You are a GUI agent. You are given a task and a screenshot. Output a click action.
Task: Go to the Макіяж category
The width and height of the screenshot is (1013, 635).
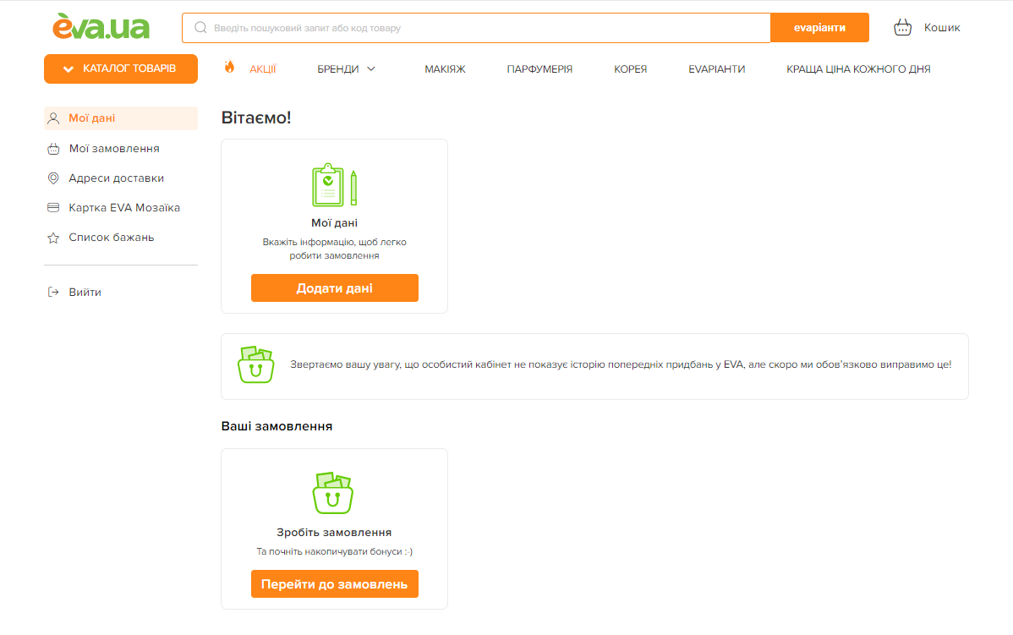445,69
